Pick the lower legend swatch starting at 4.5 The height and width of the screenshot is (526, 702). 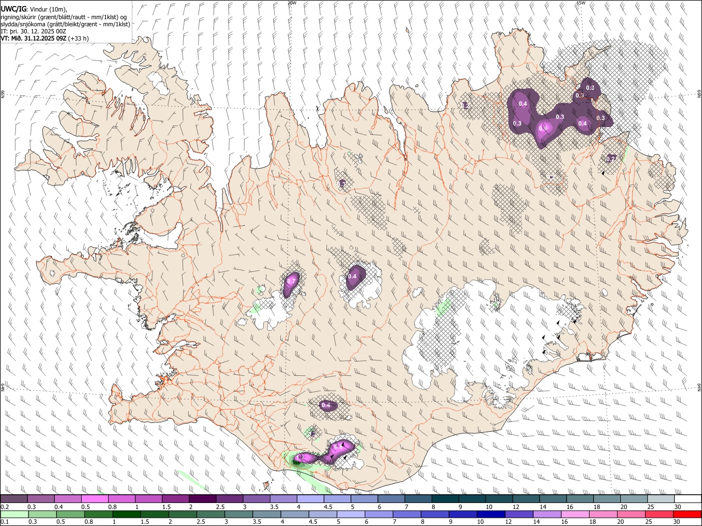coord(323,514)
